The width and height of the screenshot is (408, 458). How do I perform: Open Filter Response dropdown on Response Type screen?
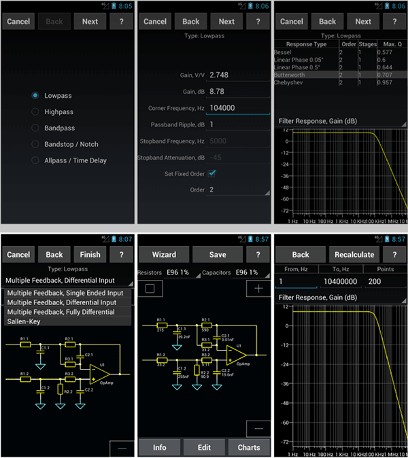tap(341, 121)
